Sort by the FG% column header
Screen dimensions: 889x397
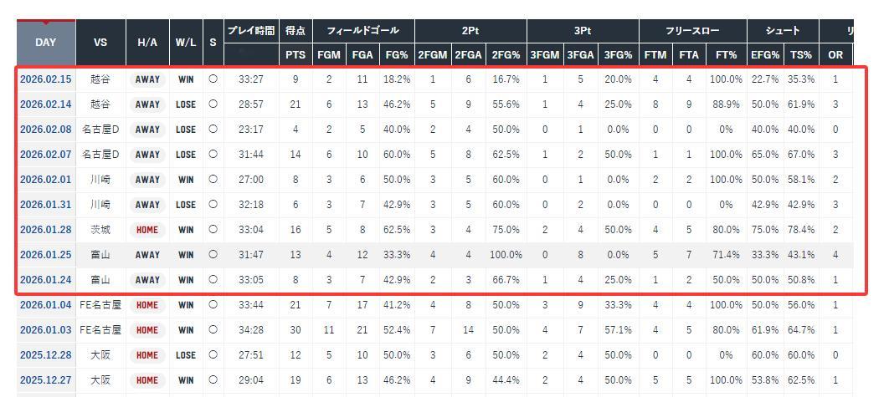(x=396, y=54)
